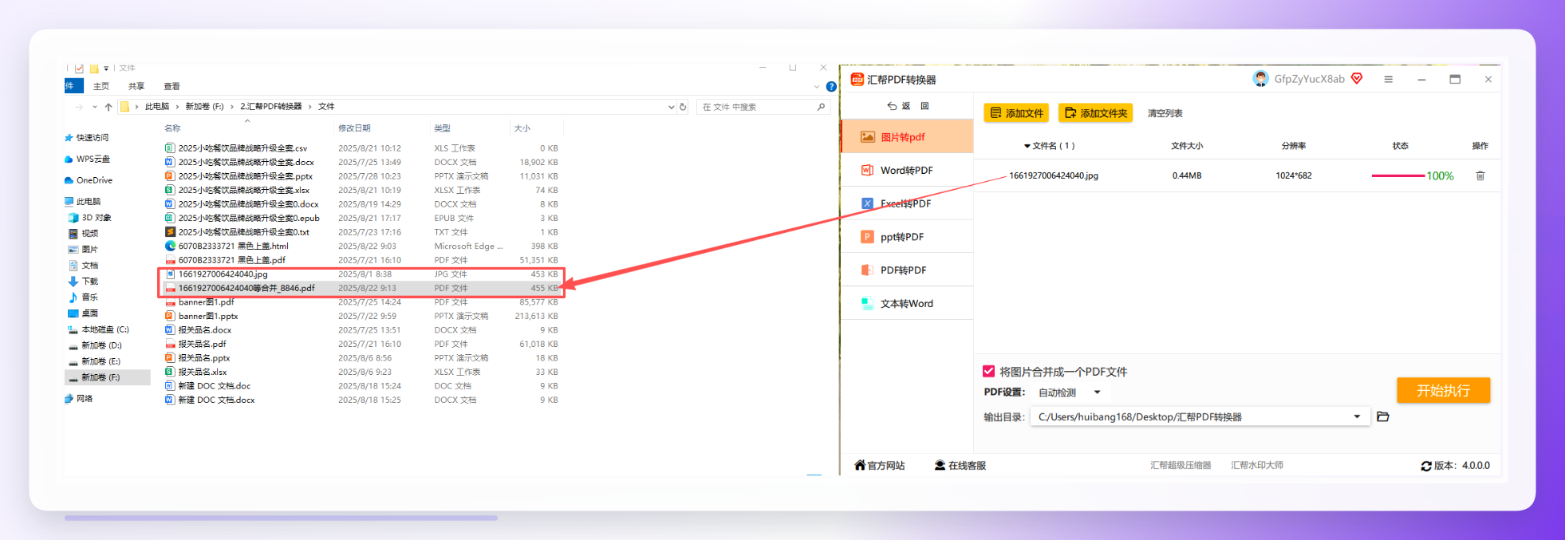1565x540 pixels.
Task: Click the user avatar GfpZyYucX8ab
Action: pos(1260,78)
